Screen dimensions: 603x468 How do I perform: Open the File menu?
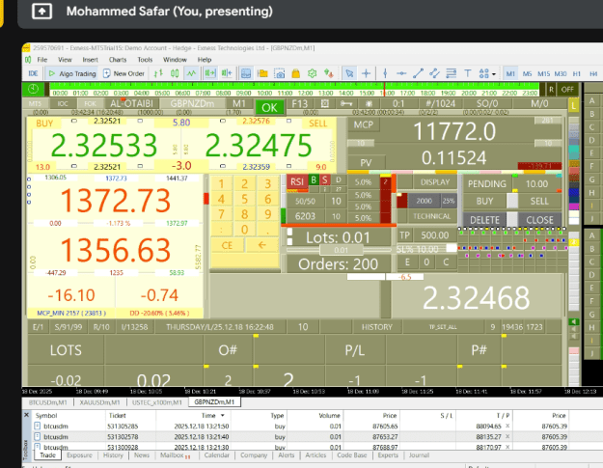[42, 60]
